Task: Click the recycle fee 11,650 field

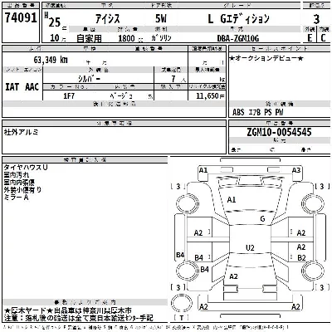Action: [207, 95]
